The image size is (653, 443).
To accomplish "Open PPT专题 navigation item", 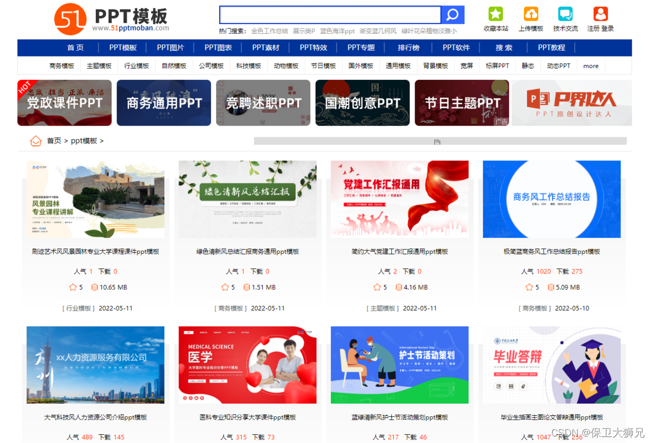I will pos(361,48).
